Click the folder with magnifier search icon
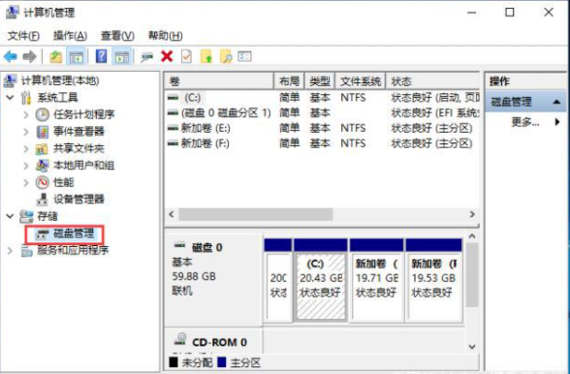This screenshot has width=570, height=374. [x=226, y=57]
